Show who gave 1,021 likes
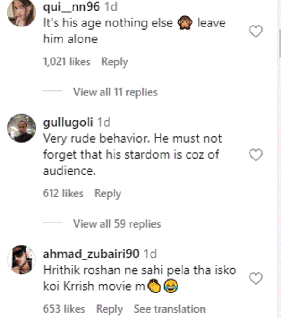 coord(67,62)
